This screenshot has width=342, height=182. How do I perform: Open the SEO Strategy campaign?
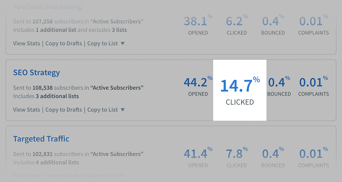(36, 72)
